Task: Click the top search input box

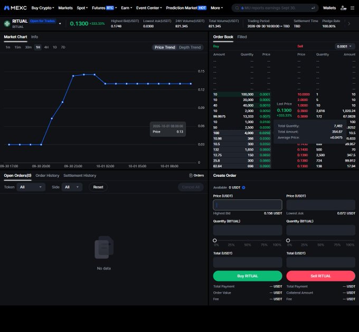Action: click(x=275, y=8)
